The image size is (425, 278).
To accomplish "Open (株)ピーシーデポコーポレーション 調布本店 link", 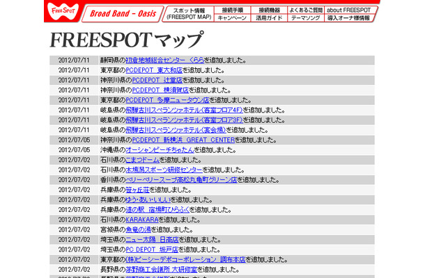I will 185,260.
